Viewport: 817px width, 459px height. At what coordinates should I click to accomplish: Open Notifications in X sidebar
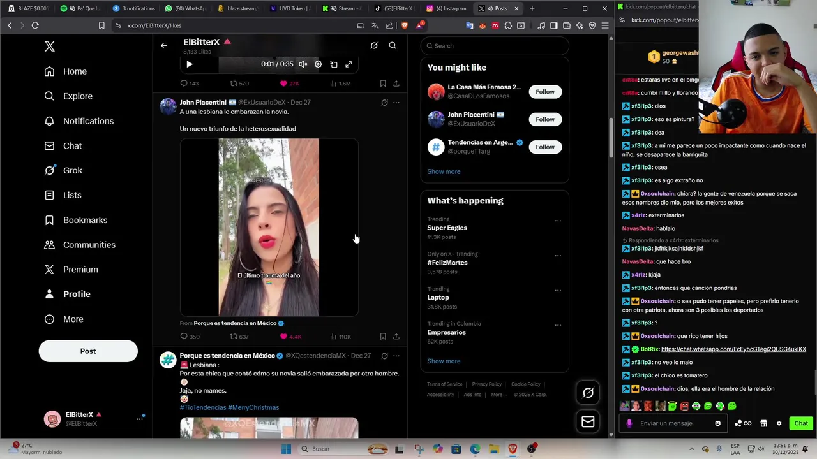coord(79,121)
